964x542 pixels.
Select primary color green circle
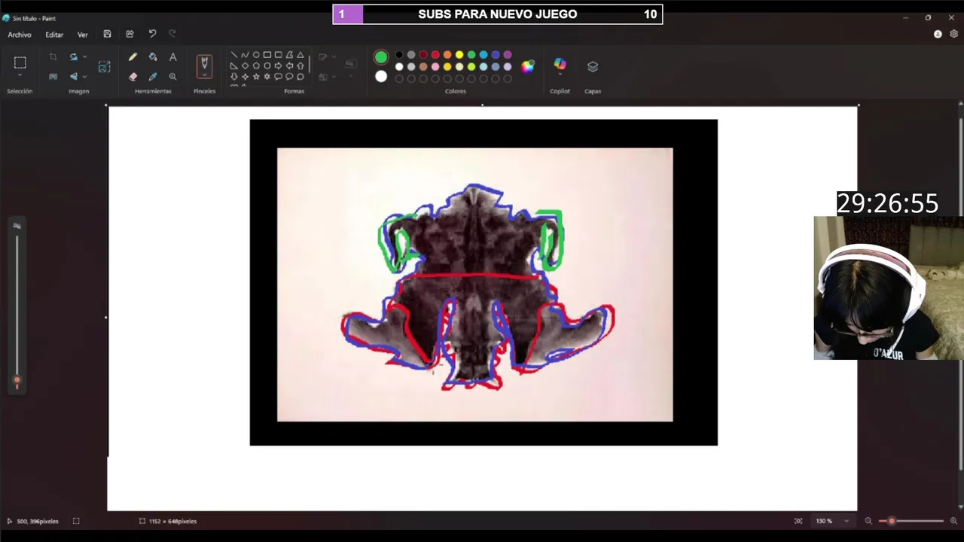pos(381,57)
